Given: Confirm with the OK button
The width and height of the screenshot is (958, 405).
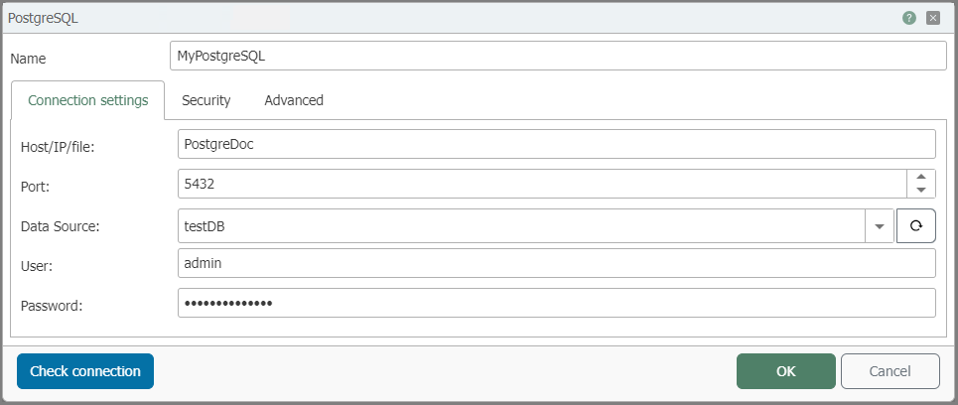Looking at the screenshot, I should [x=785, y=371].
